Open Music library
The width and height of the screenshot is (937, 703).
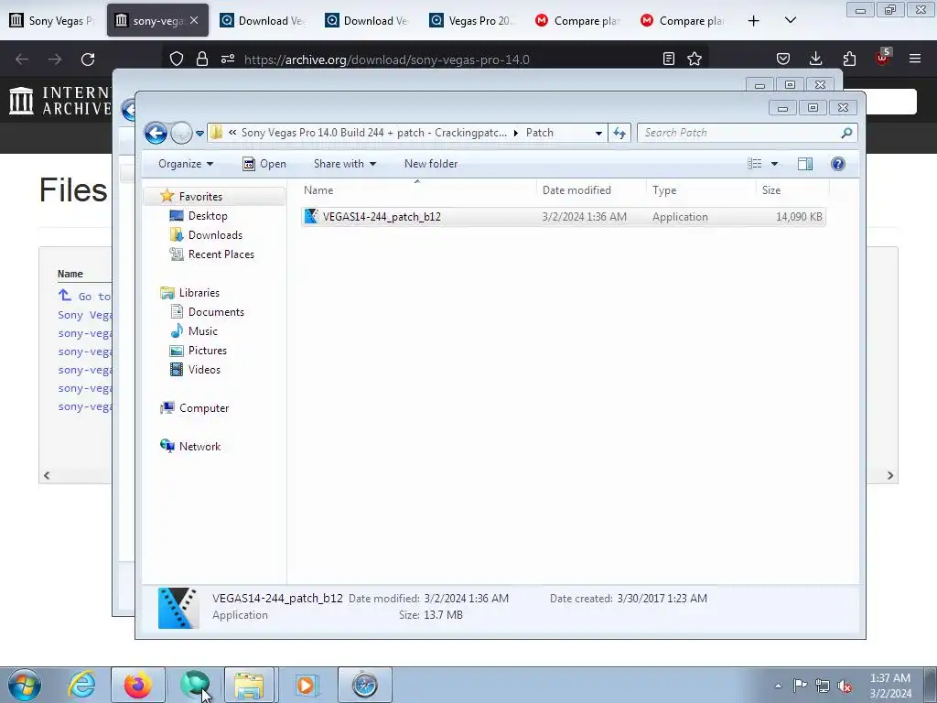tap(202, 331)
